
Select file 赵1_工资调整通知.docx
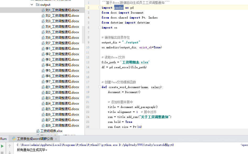pos(62,87)
